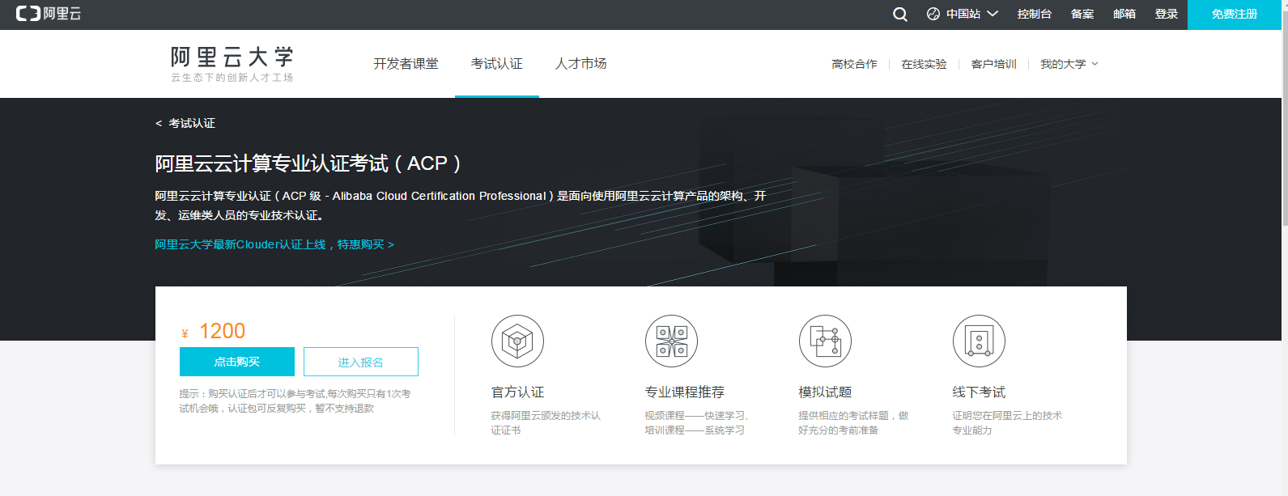Click the 免费注册 button
Image resolution: width=1288 pixels, height=496 pixels.
tap(1235, 15)
